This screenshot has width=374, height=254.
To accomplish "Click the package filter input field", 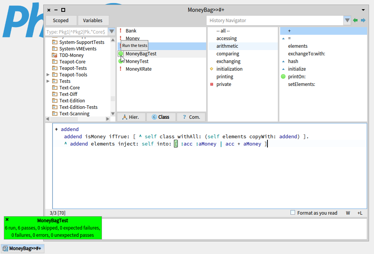I will click(x=76, y=32).
